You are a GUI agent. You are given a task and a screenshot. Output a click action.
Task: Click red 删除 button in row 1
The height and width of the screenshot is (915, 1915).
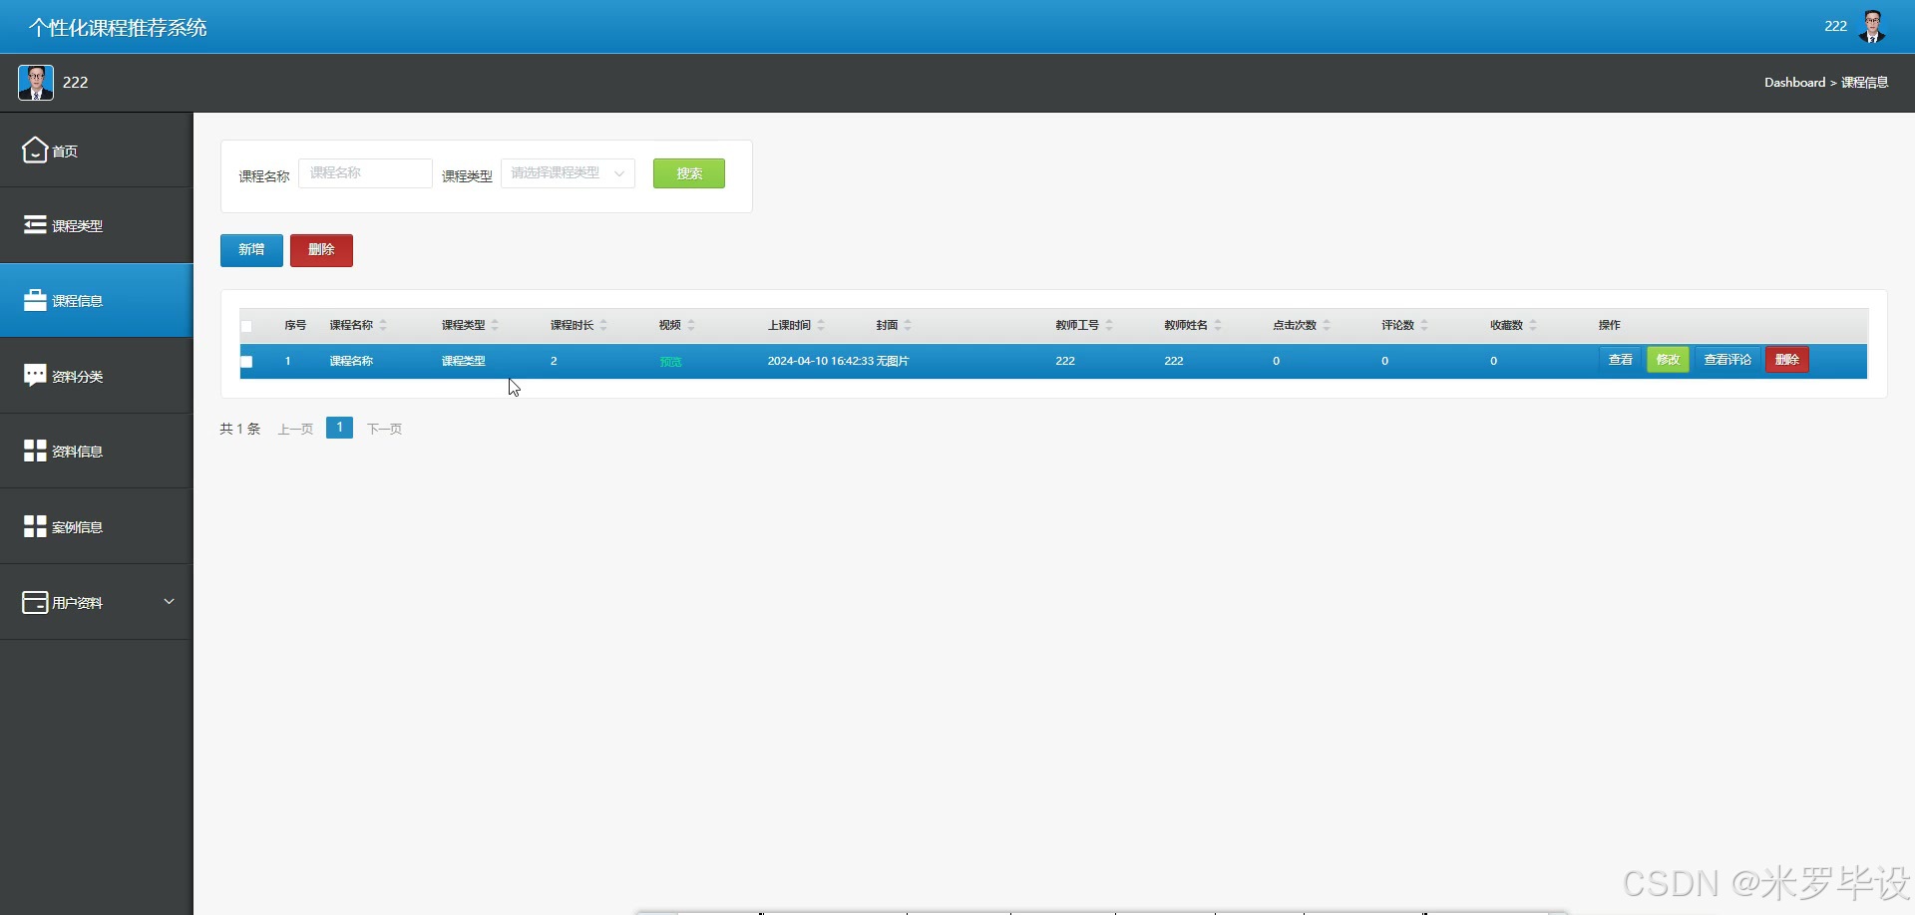(x=1787, y=360)
